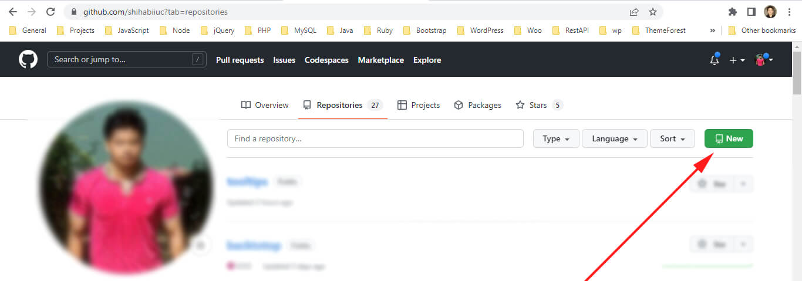Toggle the Chrome side panel icon
Screen dimensions: 802x281
click(751, 12)
